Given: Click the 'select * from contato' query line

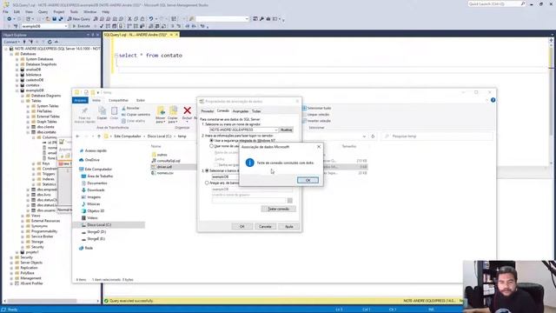Looking at the screenshot, I should (x=150, y=56).
